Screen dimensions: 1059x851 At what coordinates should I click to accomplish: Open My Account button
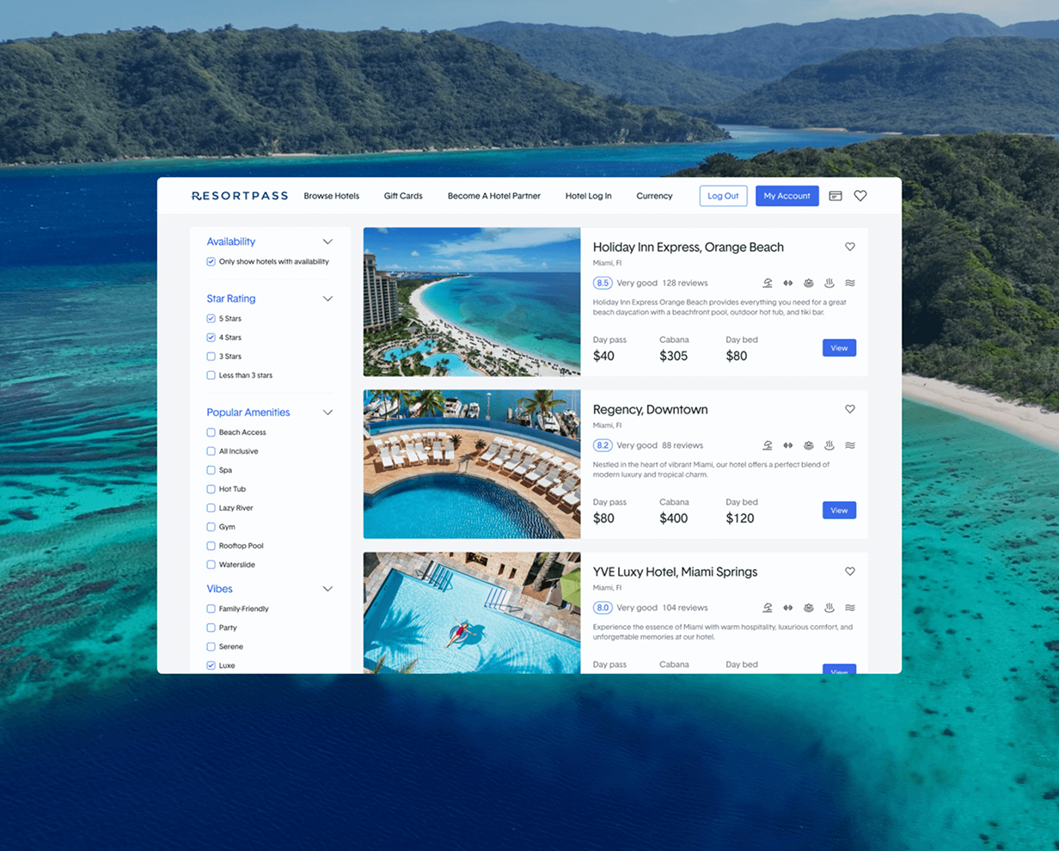click(787, 196)
